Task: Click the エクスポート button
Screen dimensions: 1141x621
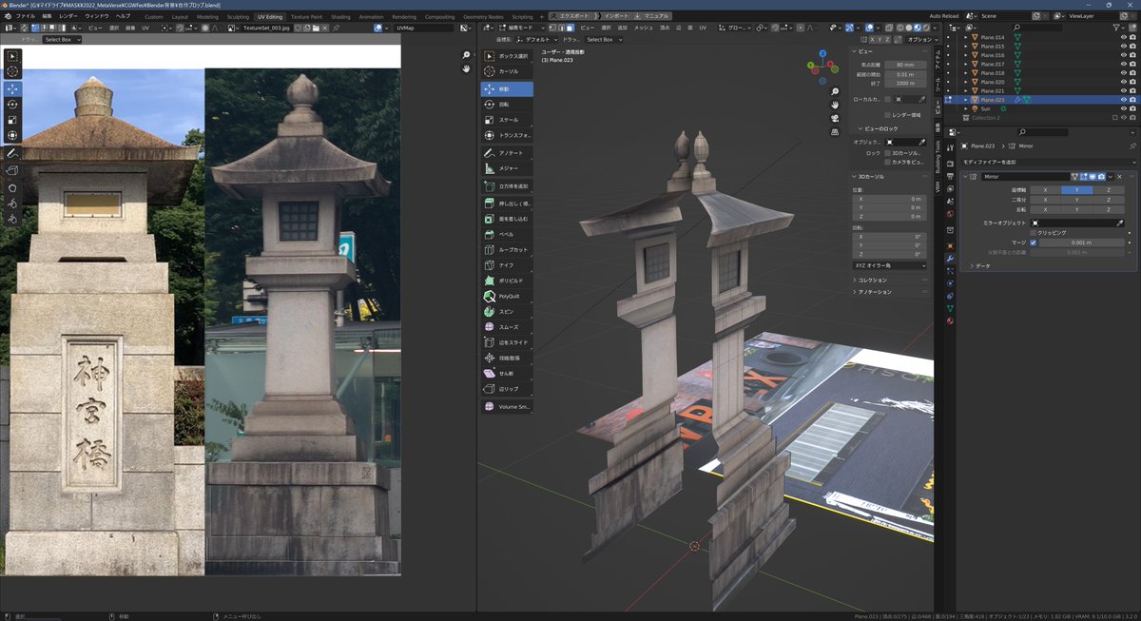Action: [573, 16]
